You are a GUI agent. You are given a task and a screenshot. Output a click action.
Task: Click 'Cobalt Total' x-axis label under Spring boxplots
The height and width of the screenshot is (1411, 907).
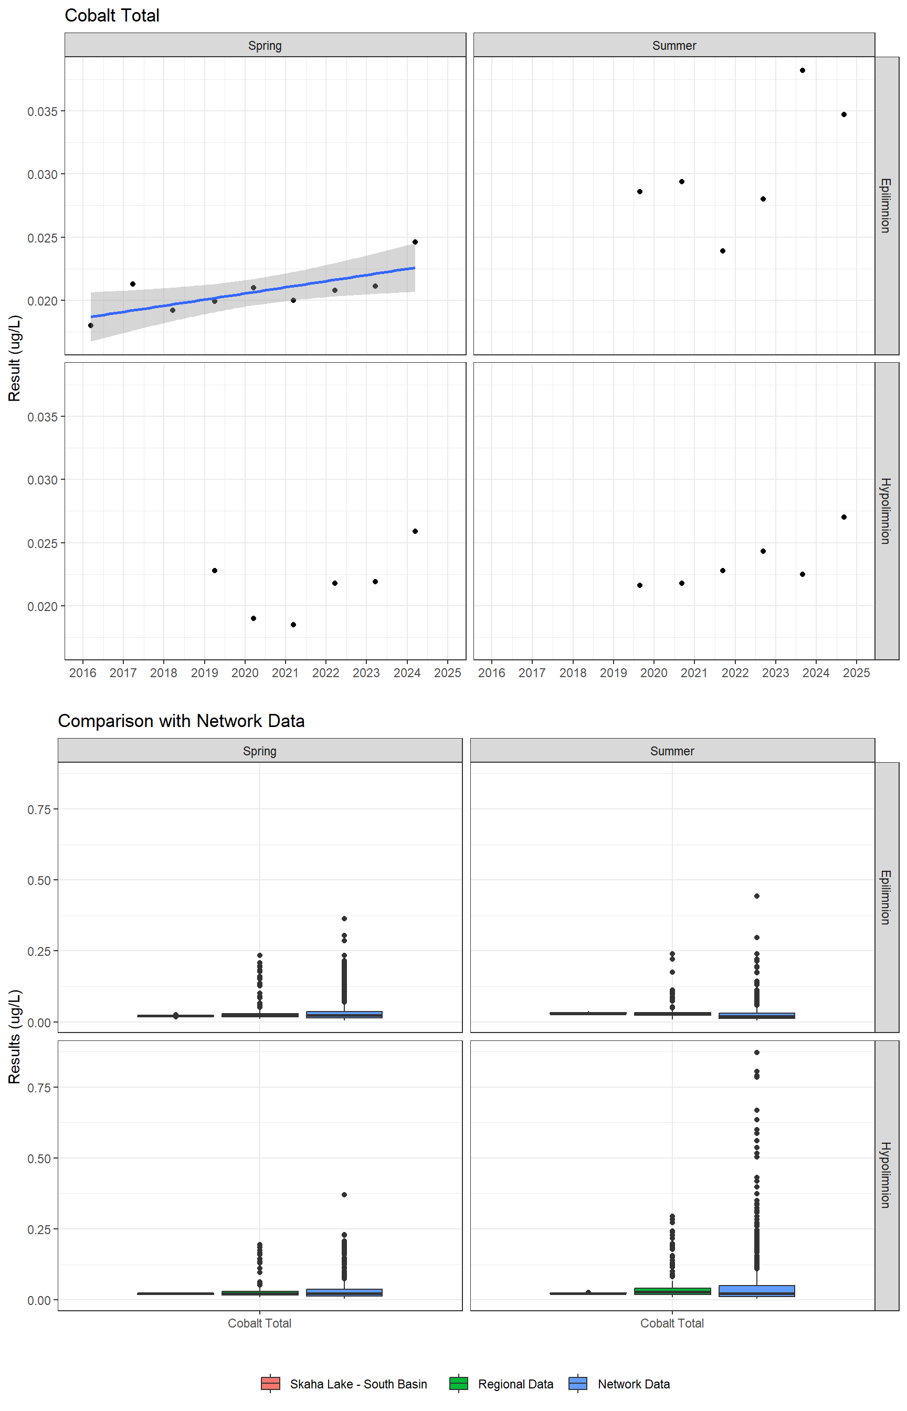coord(260,1323)
